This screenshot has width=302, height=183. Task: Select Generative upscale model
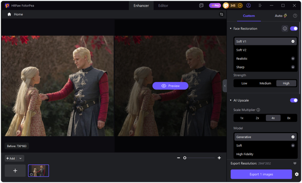(x=265, y=137)
